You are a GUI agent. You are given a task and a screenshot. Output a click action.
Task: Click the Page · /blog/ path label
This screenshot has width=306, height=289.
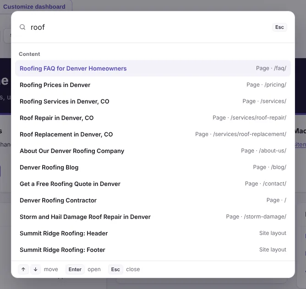coord(270,167)
